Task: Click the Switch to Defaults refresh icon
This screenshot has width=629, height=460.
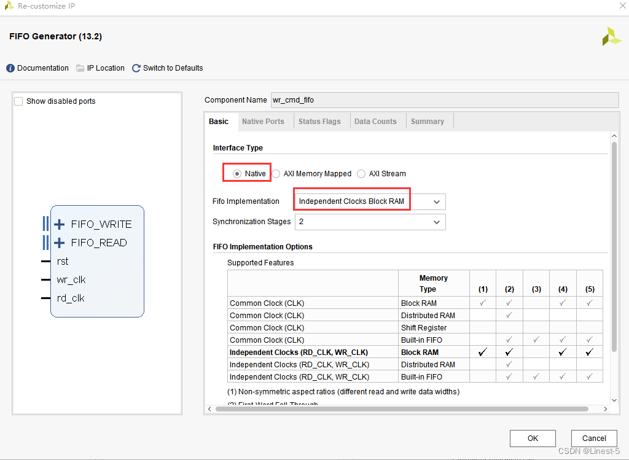Action: 136,68
